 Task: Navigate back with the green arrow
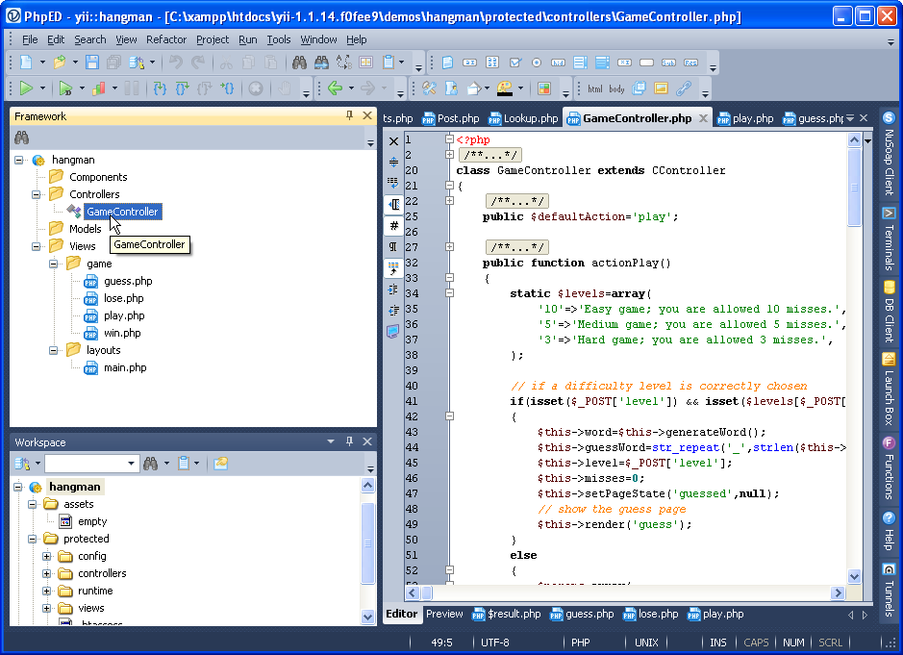[335, 88]
